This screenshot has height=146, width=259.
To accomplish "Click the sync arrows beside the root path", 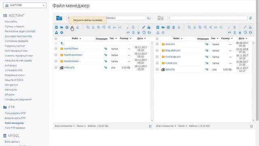I will pyautogui.click(x=251, y=18).
